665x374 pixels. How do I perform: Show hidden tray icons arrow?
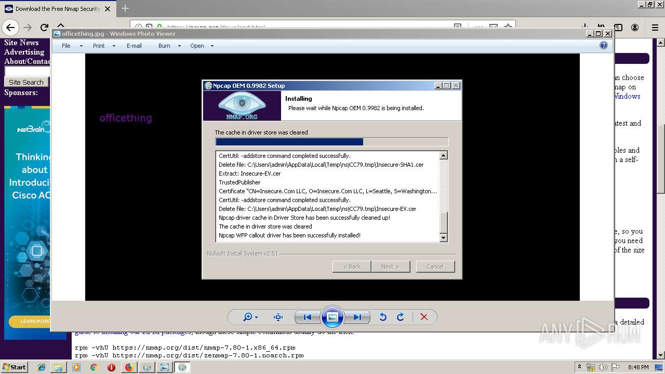pos(579,367)
